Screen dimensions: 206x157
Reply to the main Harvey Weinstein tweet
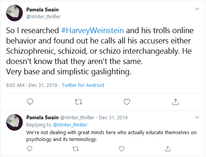point(30,102)
